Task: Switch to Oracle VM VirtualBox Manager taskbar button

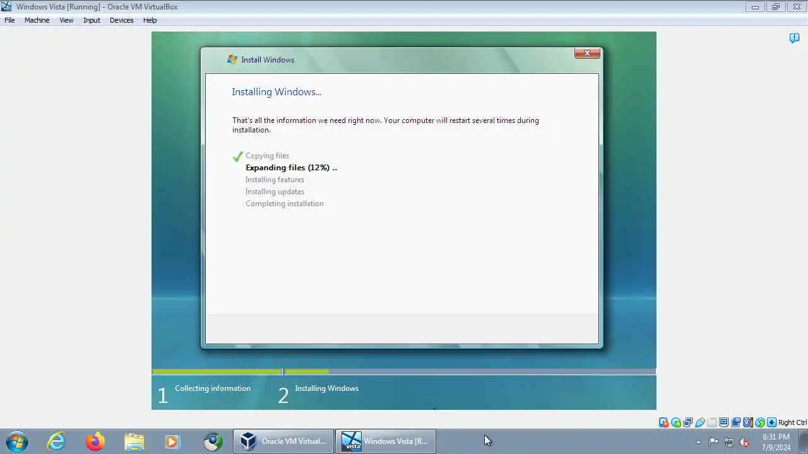Action: tap(283, 441)
